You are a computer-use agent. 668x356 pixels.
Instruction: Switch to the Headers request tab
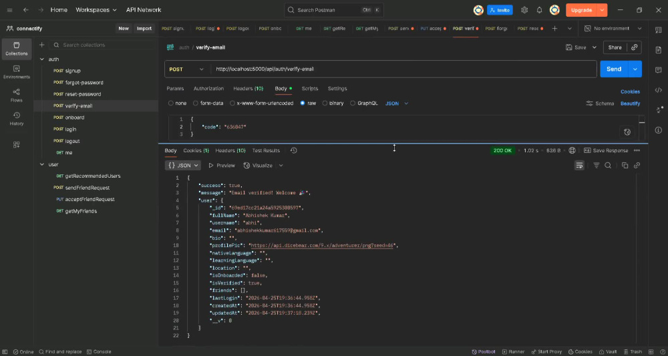(248, 89)
